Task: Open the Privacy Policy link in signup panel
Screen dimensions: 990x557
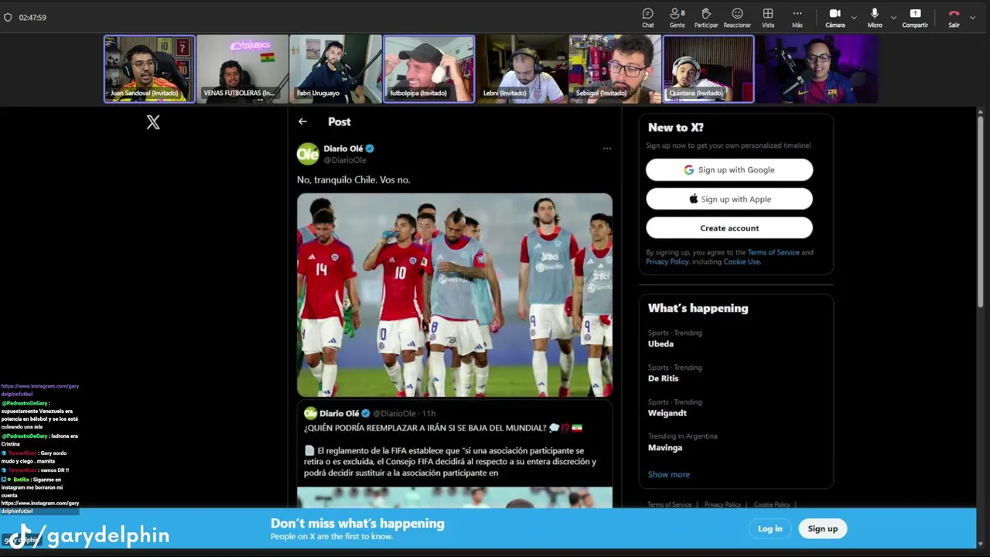Action: pos(667,261)
